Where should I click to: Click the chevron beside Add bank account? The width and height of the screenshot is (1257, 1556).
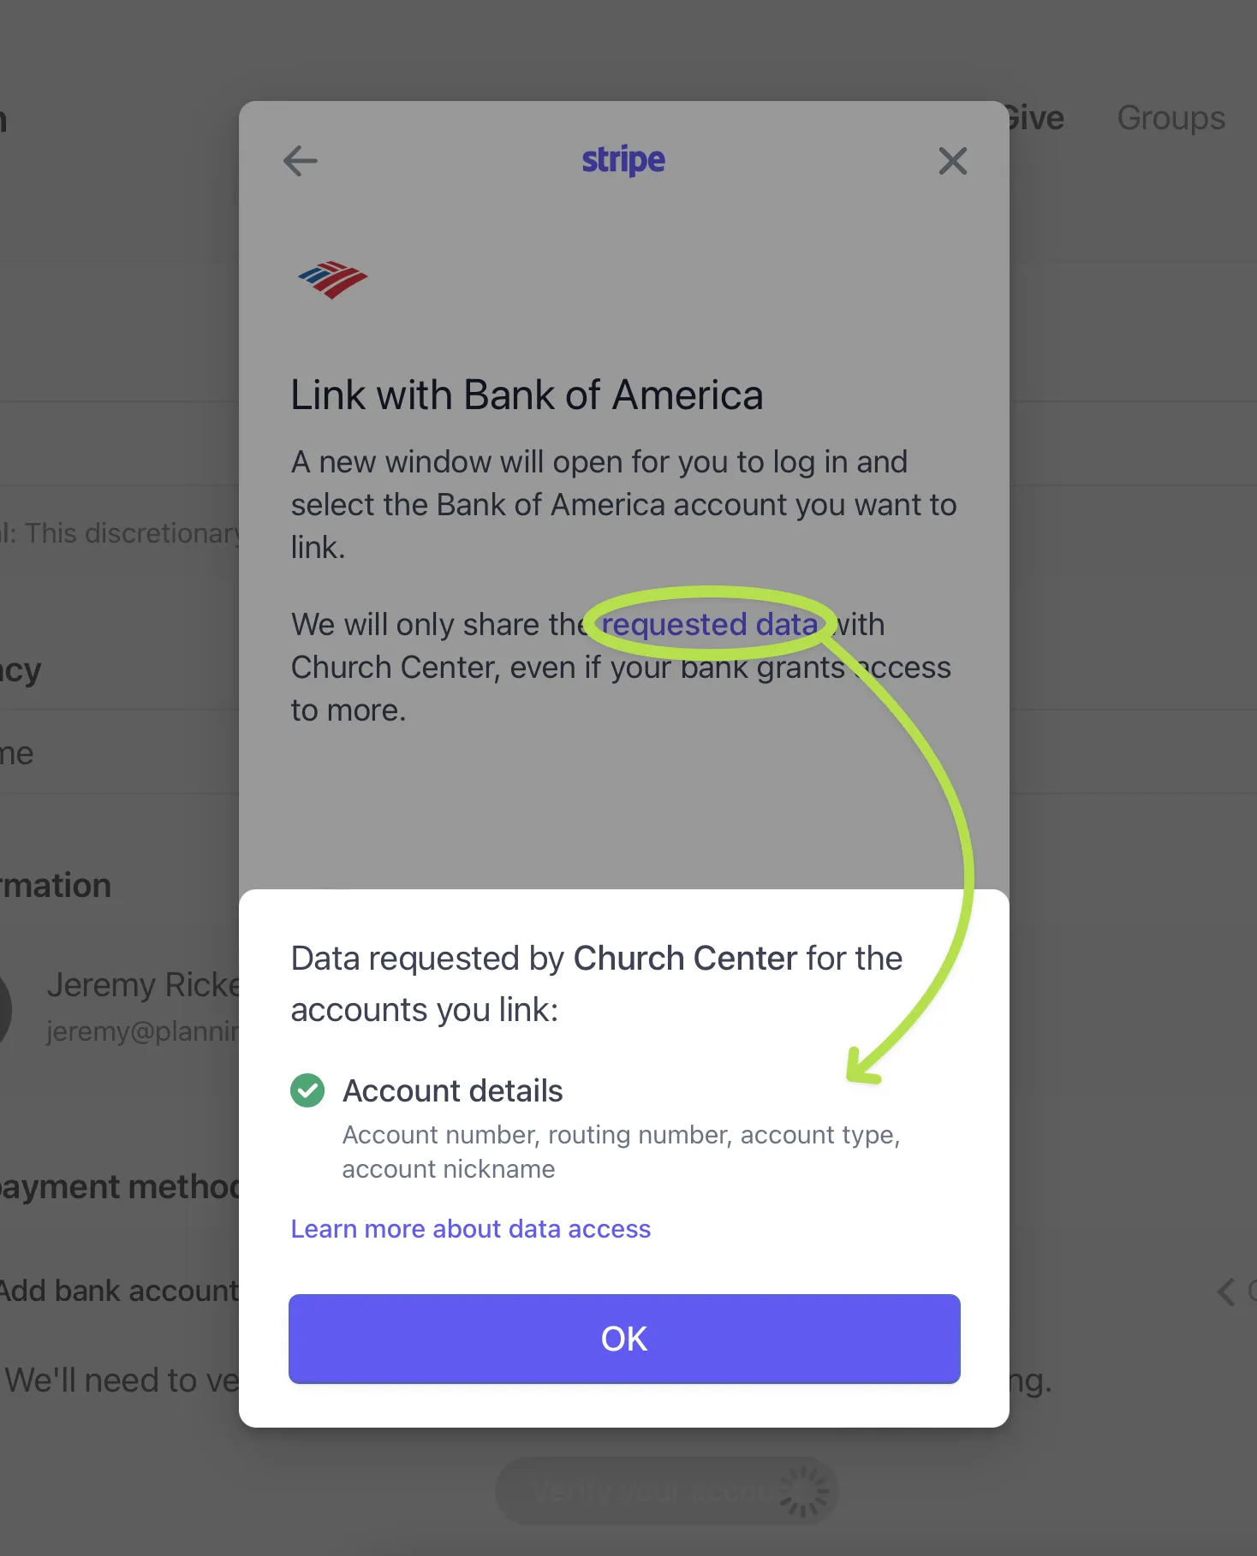tap(1226, 1292)
